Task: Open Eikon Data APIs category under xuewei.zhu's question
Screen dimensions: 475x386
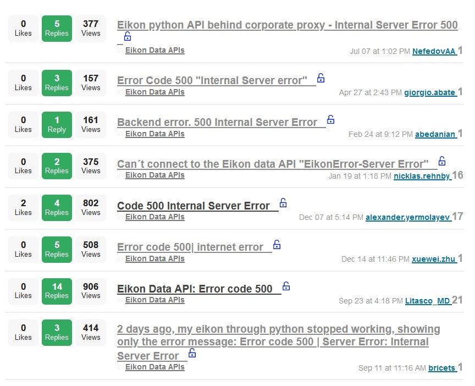Action: (x=154, y=258)
